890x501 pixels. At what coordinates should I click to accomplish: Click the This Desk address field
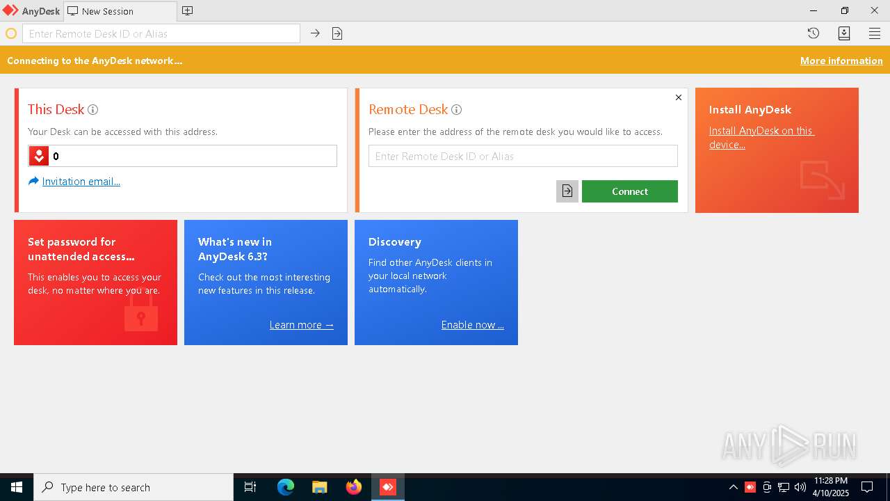click(x=182, y=156)
